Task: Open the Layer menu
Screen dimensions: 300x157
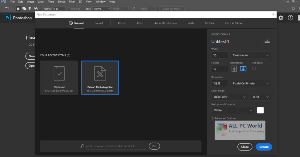Action: (x=41, y=2)
